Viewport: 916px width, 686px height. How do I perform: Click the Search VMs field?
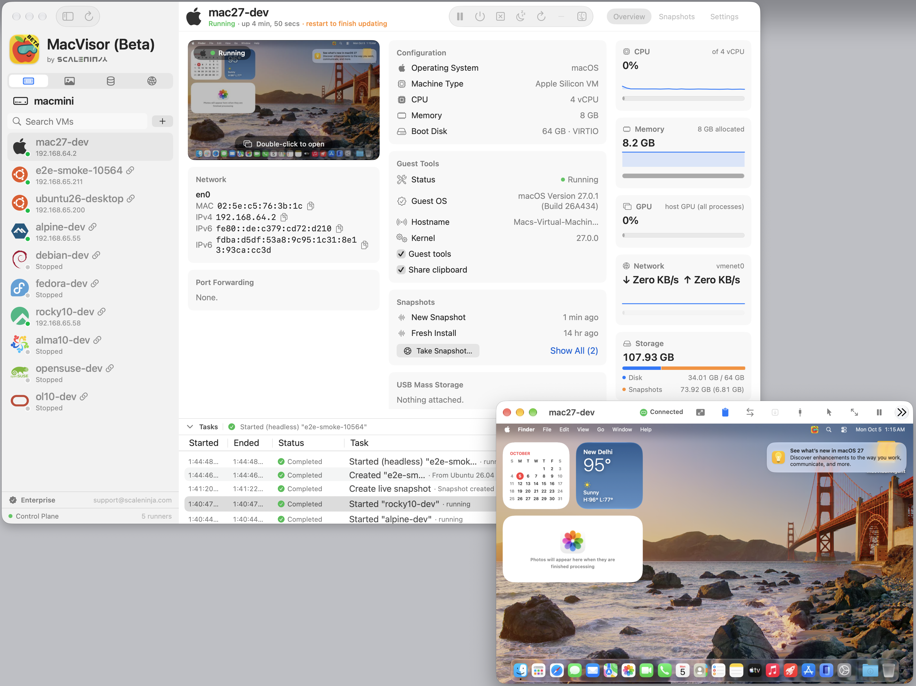click(x=78, y=121)
